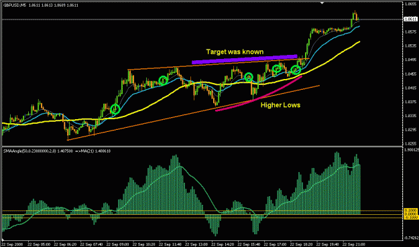Click the '22 Sep 10:20' time label
Image resolution: width=419 pixels, height=247 pixels.
(x=143, y=244)
